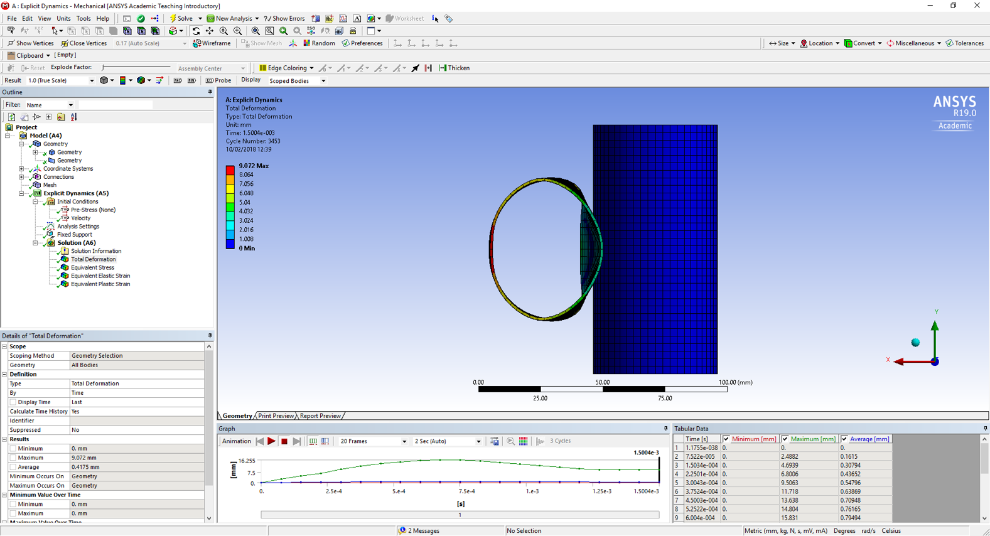990x536 pixels.
Task: Open the File menu
Action: 12,19
